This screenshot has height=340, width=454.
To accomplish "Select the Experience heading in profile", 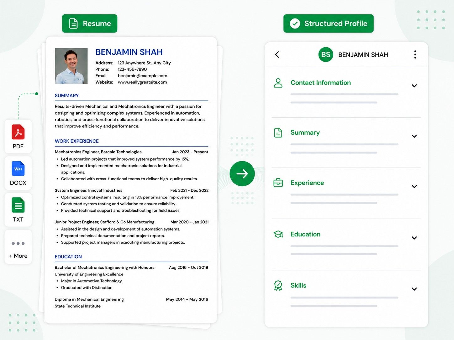I will [x=307, y=183].
